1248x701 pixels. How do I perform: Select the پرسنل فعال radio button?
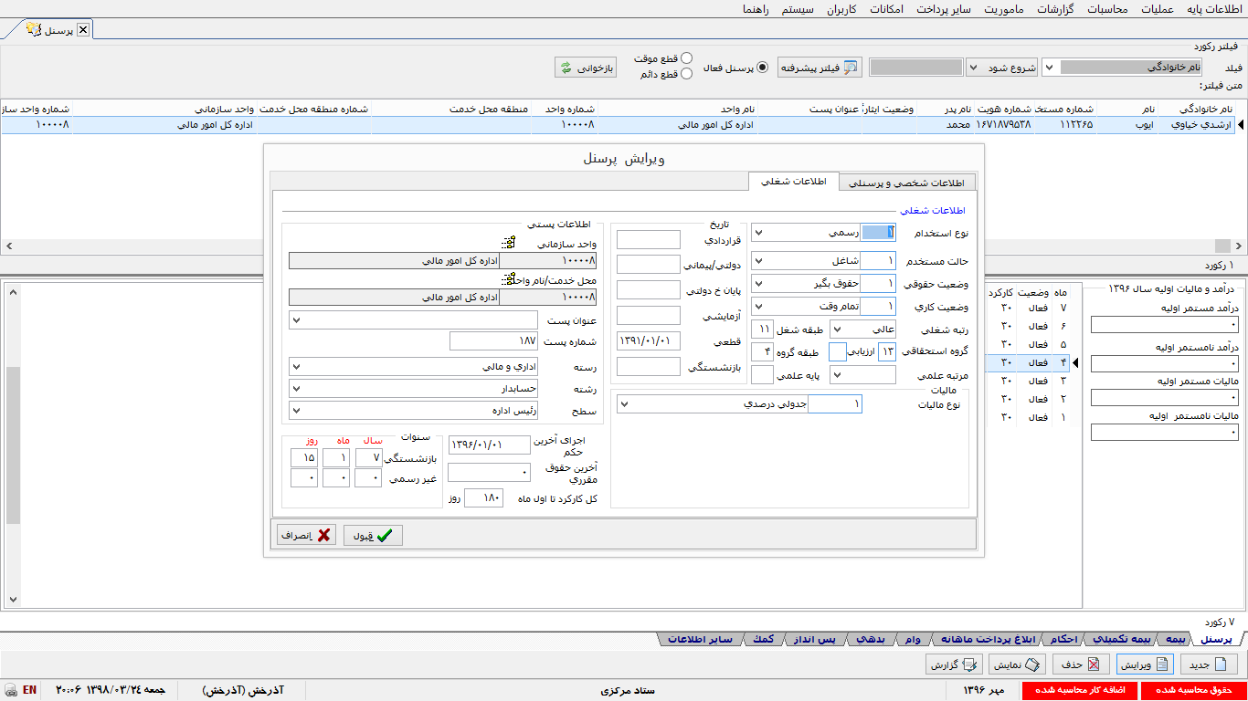[763, 68]
